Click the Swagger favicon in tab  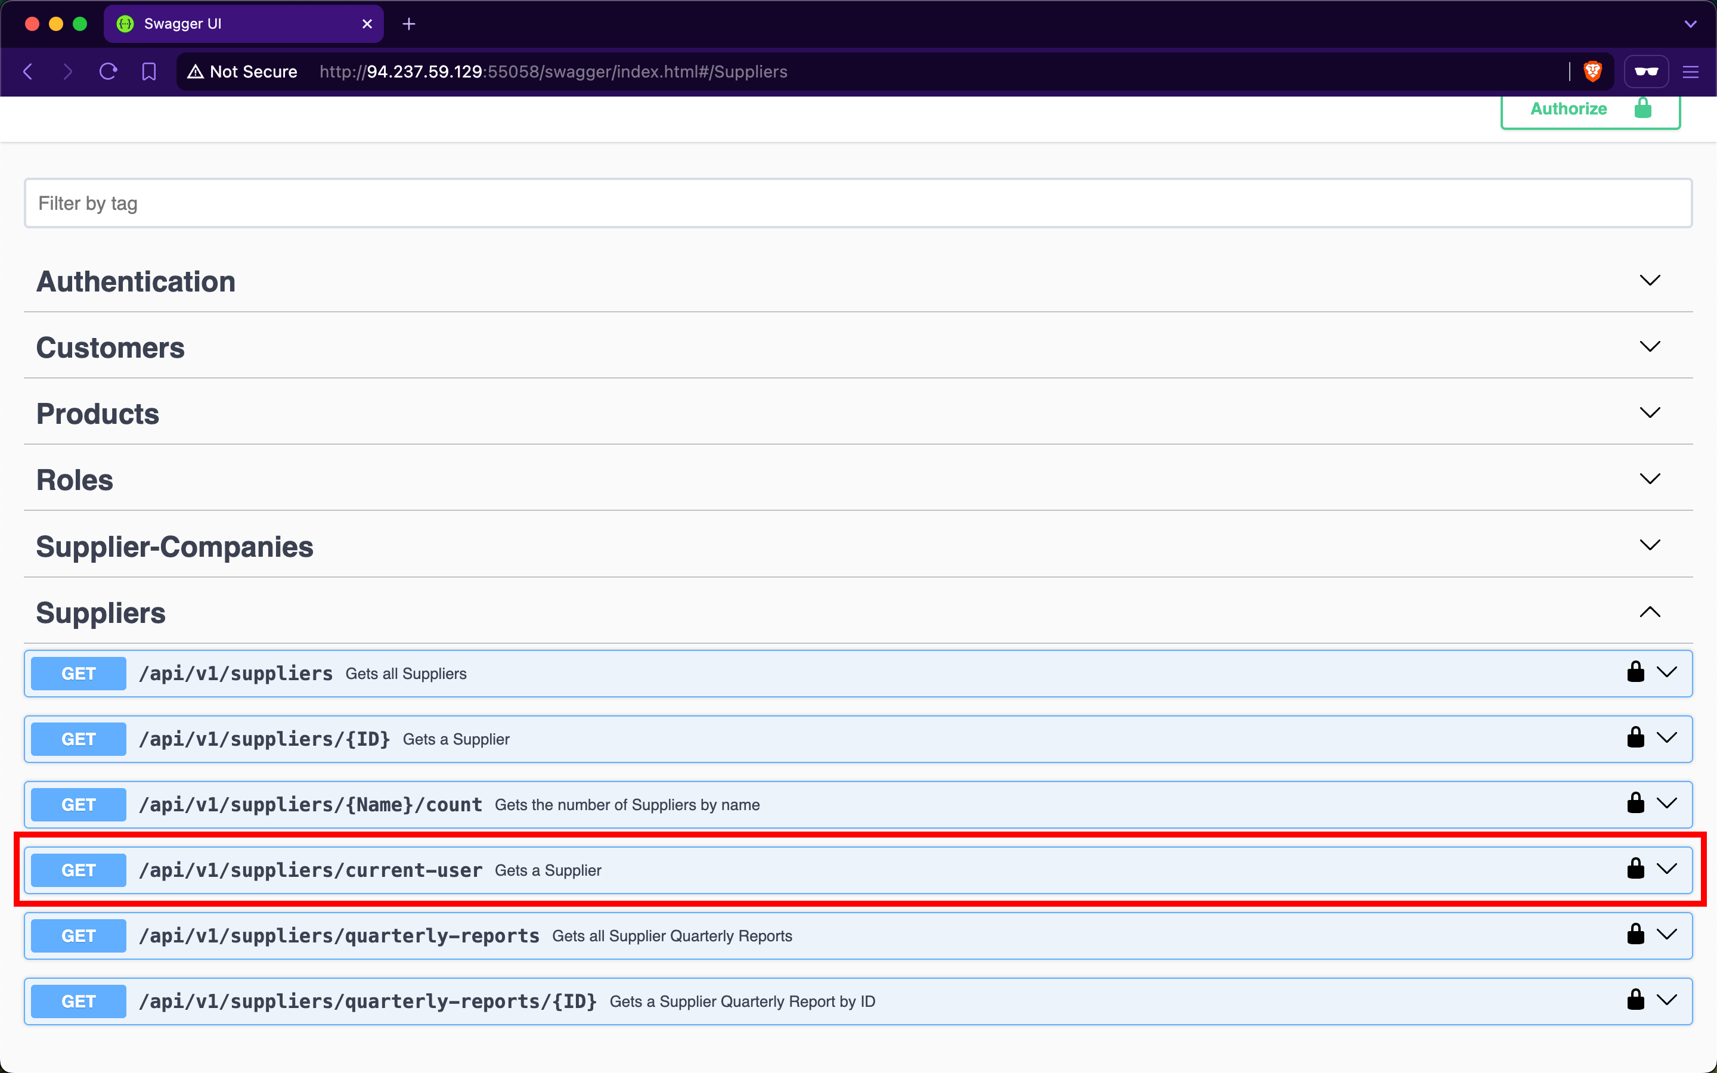click(126, 24)
